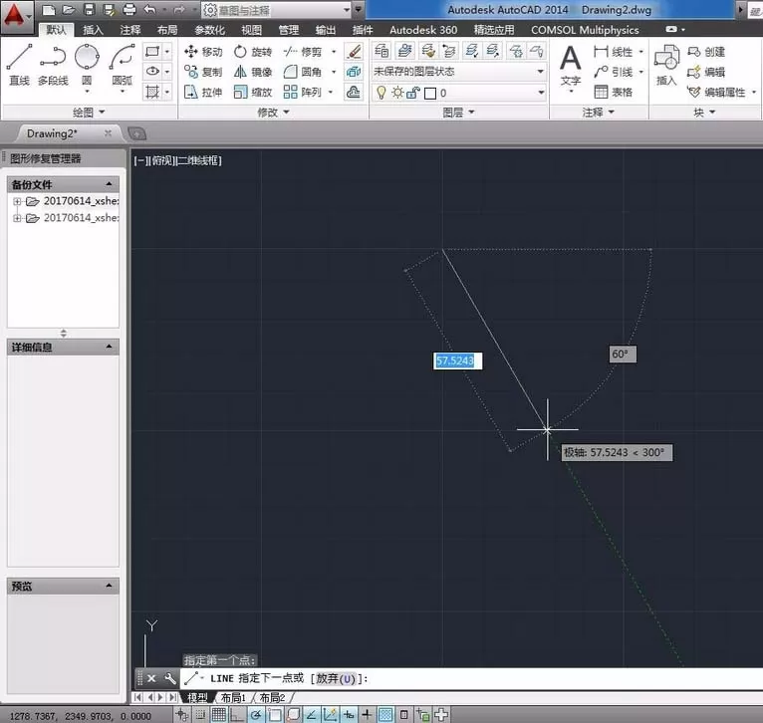Click the 二维线框 visual style label
Viewport: 763px width, 723px height.
click(198, 160)
